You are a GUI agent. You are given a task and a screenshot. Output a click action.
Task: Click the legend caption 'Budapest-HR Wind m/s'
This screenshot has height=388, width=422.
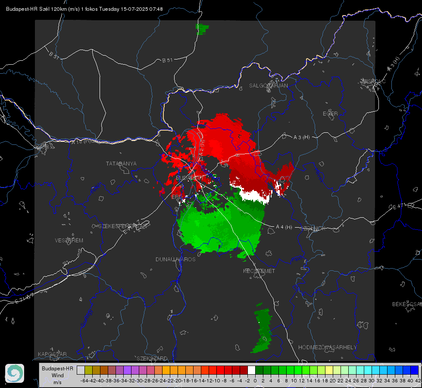[x=57, y=375]
